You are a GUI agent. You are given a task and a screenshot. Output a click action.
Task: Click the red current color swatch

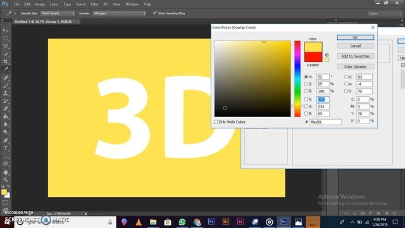click(x=313, y=57)
